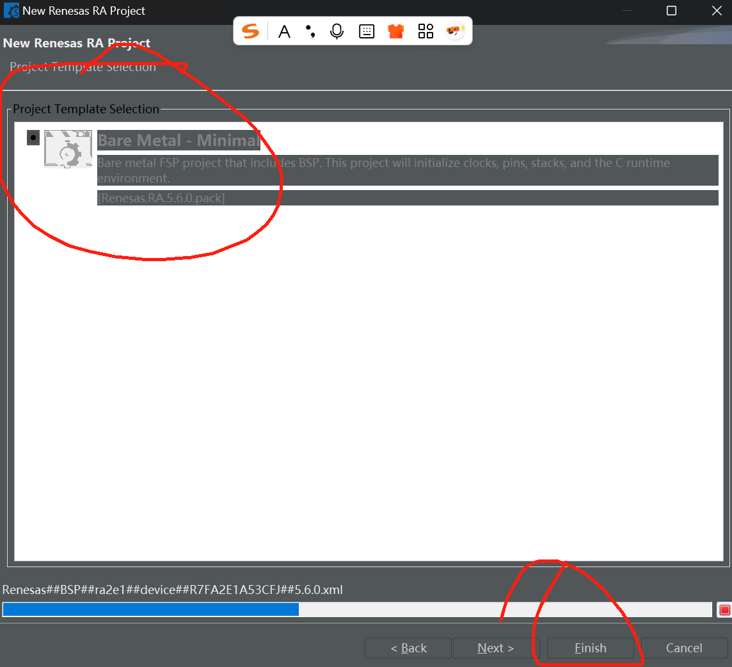The height and width of the screenshot is (667, 732).
Task: Cancel the New Renesas RA Project wizard
Action: 684,648
